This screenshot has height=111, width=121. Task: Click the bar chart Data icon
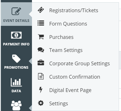coord(16,82)
